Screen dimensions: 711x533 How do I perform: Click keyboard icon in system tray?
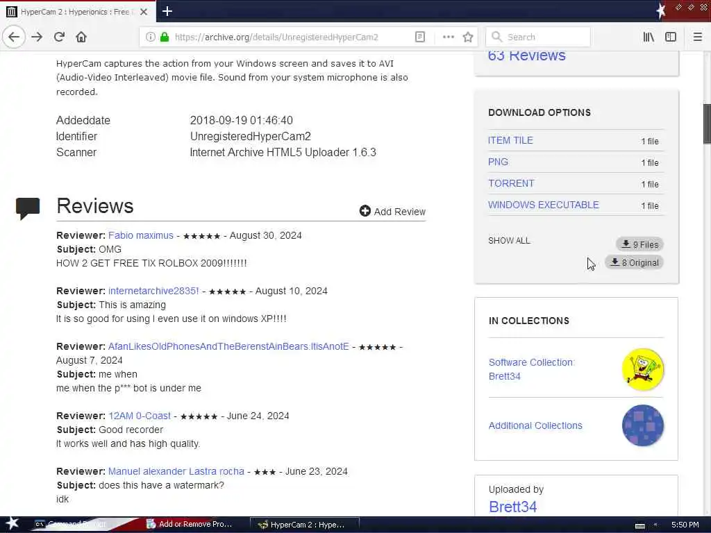(x=639, y=525)
